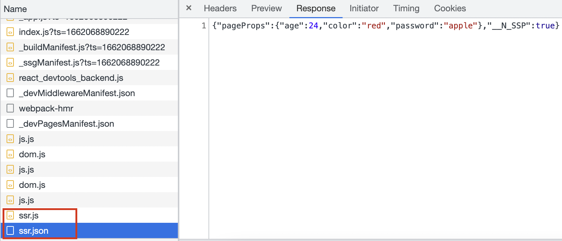Open the Preview tab

click(266, 8)
